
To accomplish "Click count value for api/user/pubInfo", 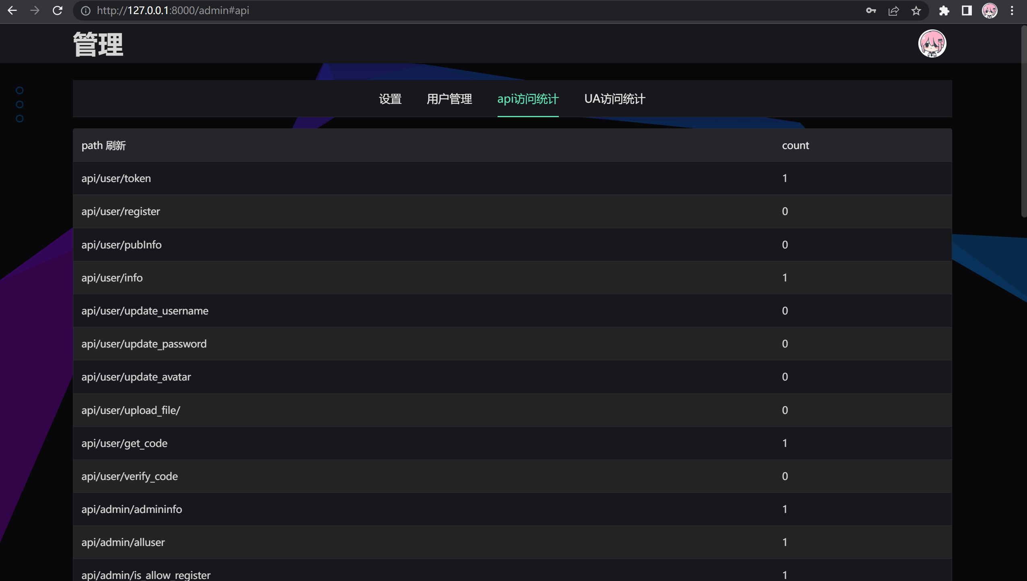I will pos(785,245).
